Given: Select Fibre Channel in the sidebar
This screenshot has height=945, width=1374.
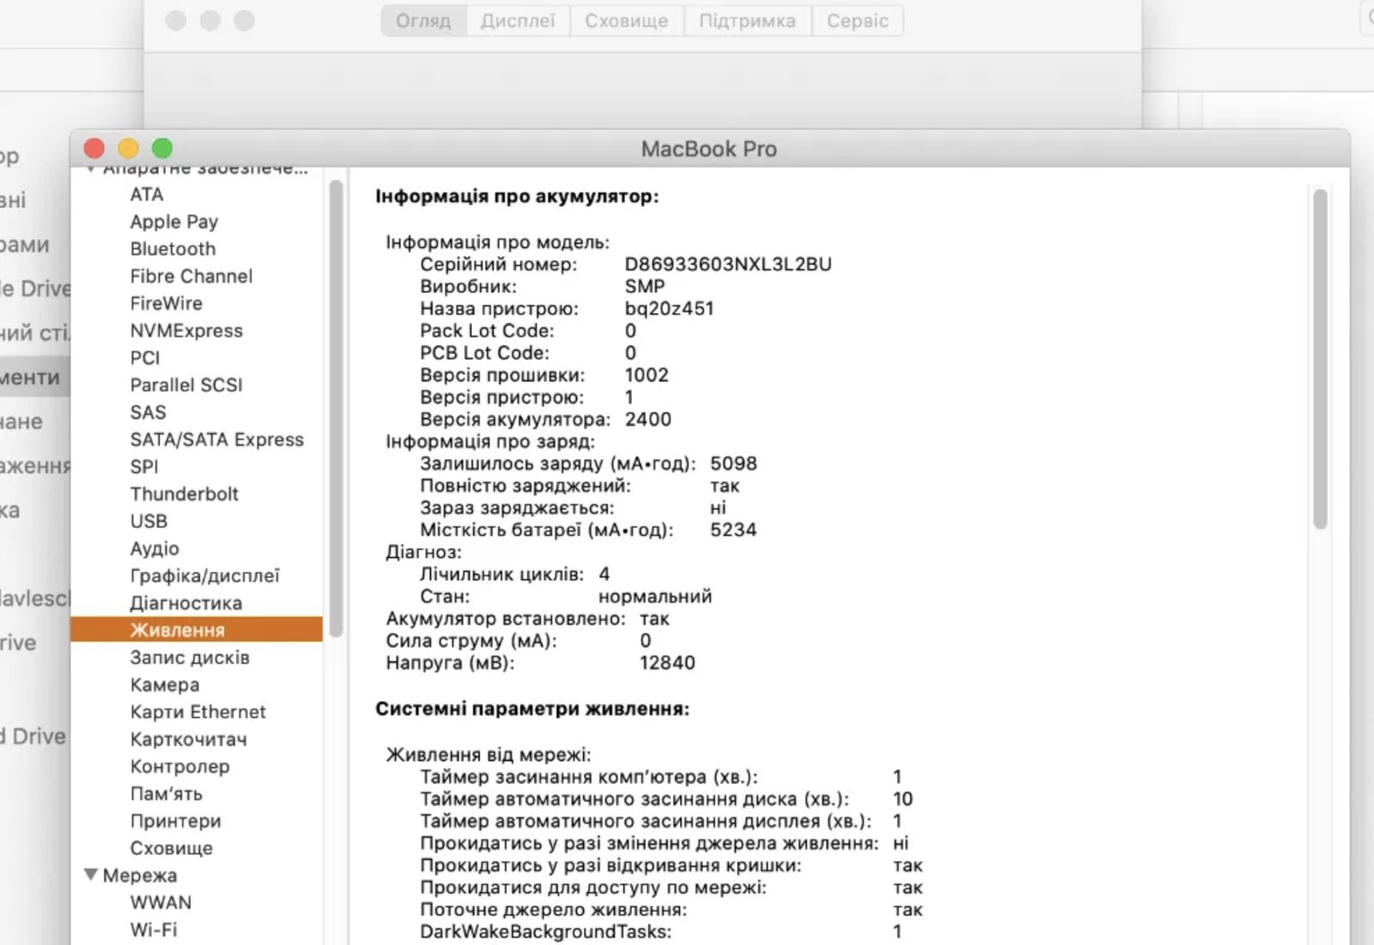Looking at the screenshot, I should tap(192, 276).
